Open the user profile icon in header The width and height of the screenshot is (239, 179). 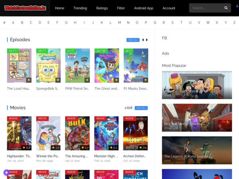(237, 6)
